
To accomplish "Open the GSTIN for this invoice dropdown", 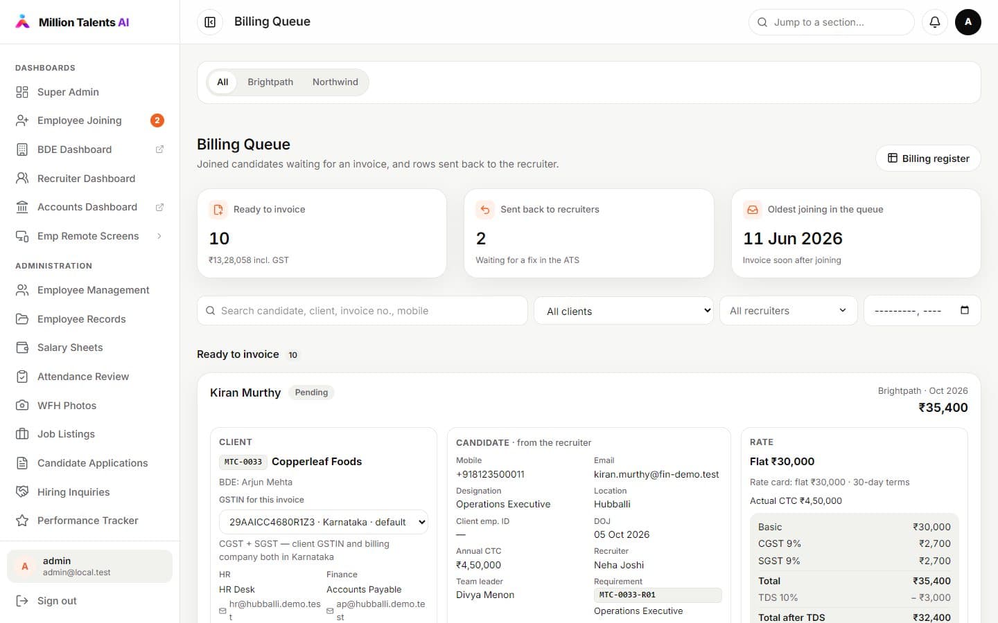I will pyautogui.click(x=324, y=522).
